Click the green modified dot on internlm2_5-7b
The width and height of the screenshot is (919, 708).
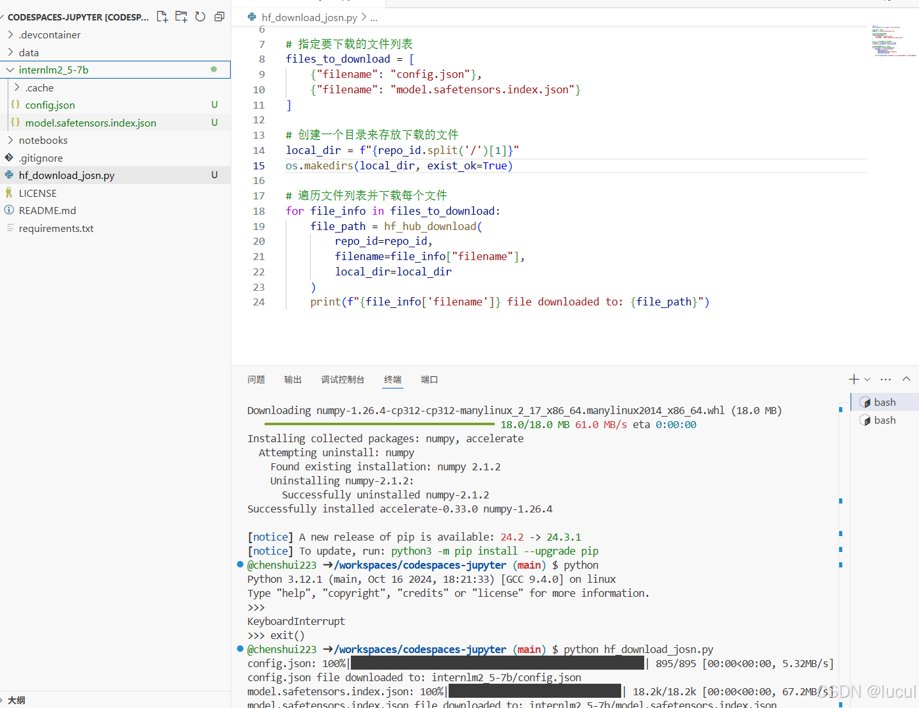point(213,69)
